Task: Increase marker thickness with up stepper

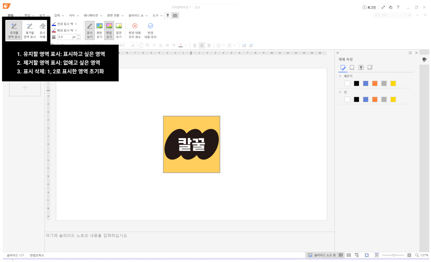Action: pyautogui.click(x=79, y=36)
